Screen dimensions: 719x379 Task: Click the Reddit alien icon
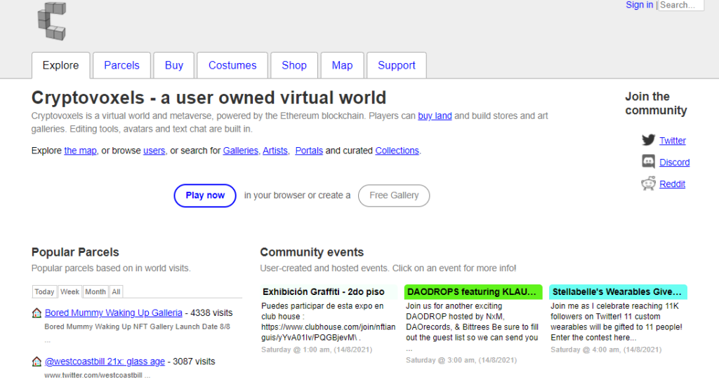pos(648,184)
